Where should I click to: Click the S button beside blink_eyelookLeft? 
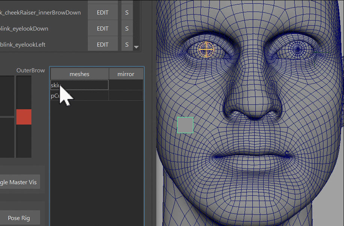127,44
